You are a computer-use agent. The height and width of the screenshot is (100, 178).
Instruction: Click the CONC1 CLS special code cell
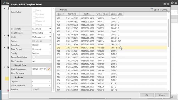click(116, 41)
